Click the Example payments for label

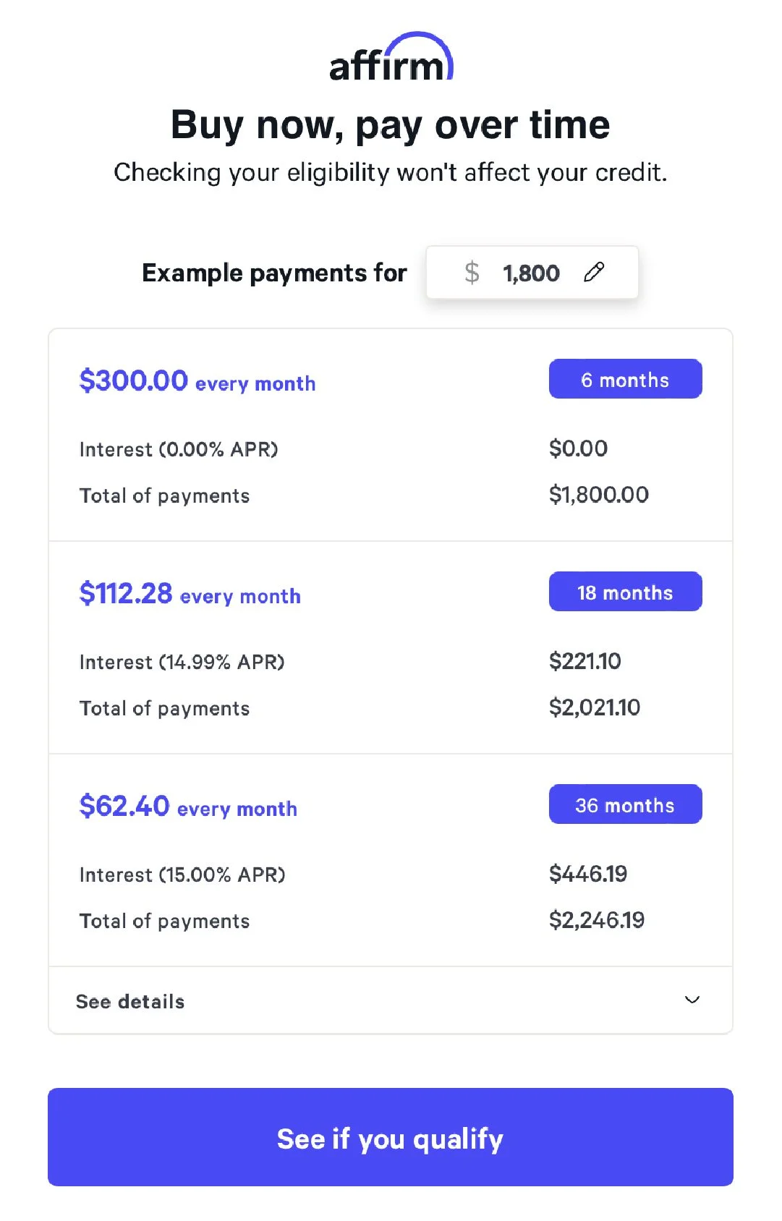tap(274, 273)
